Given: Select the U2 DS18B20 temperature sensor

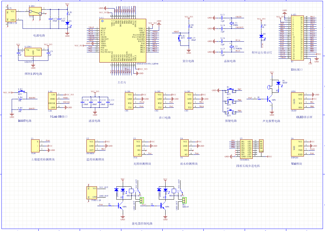Looking at the screenshot, I should 91,146.
